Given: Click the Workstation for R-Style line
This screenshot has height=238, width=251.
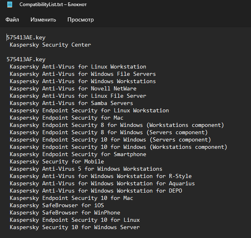Looking at the screenshot, I should point(101,176).
